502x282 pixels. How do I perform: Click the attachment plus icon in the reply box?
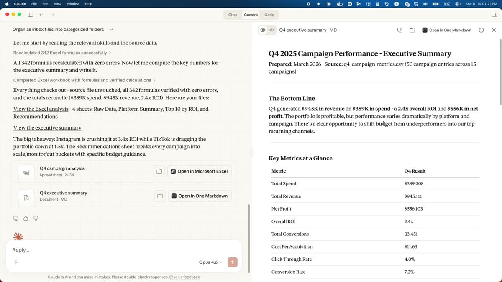pos(16,262)
